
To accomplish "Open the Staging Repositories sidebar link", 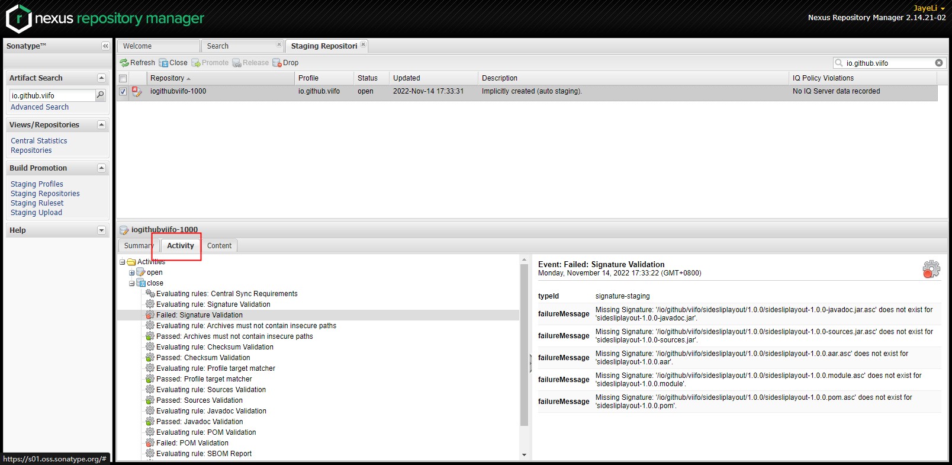I will [x=45, y=194].
